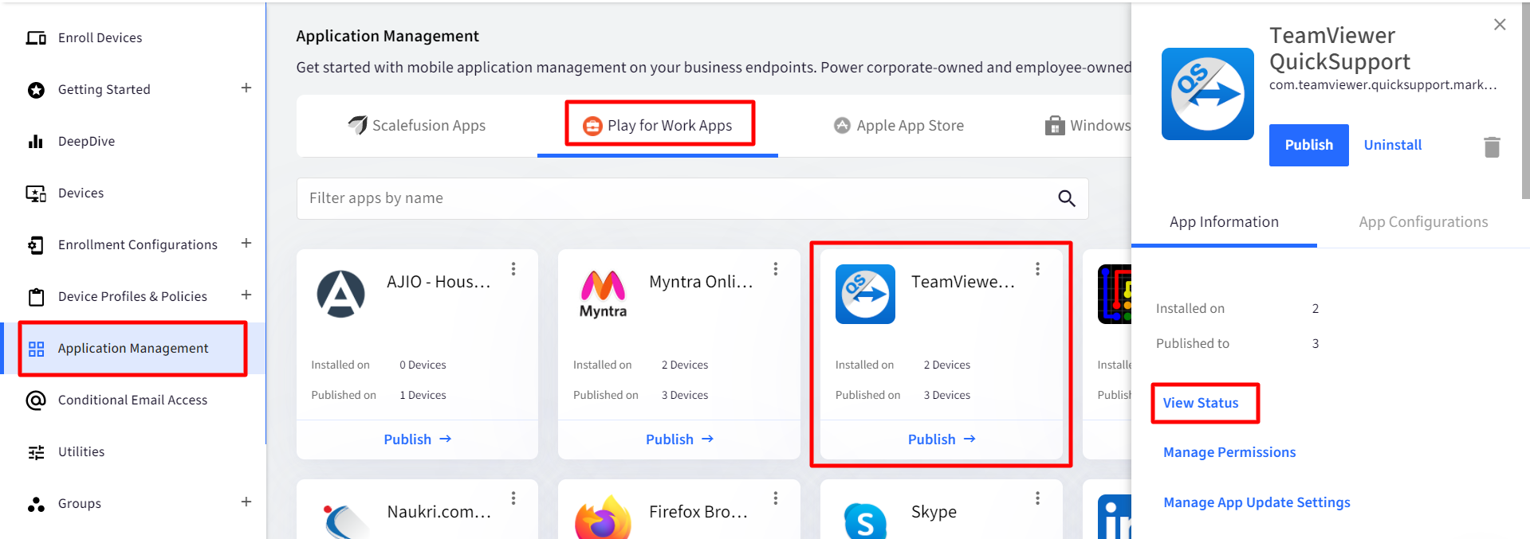
Task: Click the Skype app logo
Action: click(865, 521)
